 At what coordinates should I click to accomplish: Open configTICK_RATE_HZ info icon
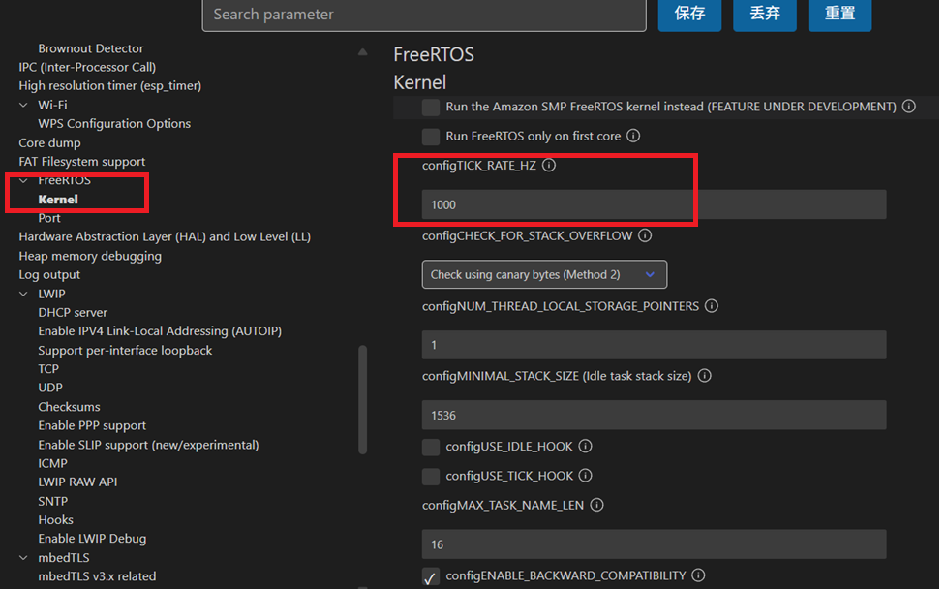point(548,165)
